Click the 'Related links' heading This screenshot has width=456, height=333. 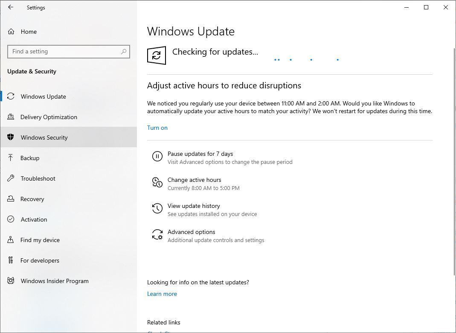(164, 322)
